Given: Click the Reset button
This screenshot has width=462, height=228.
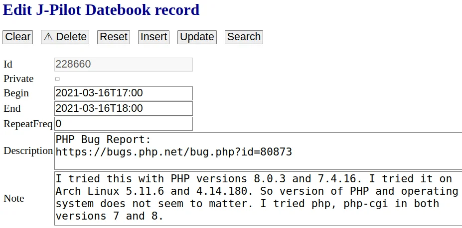Looking at the screenshot, I should pyautogui.click(x=114, y=37).
